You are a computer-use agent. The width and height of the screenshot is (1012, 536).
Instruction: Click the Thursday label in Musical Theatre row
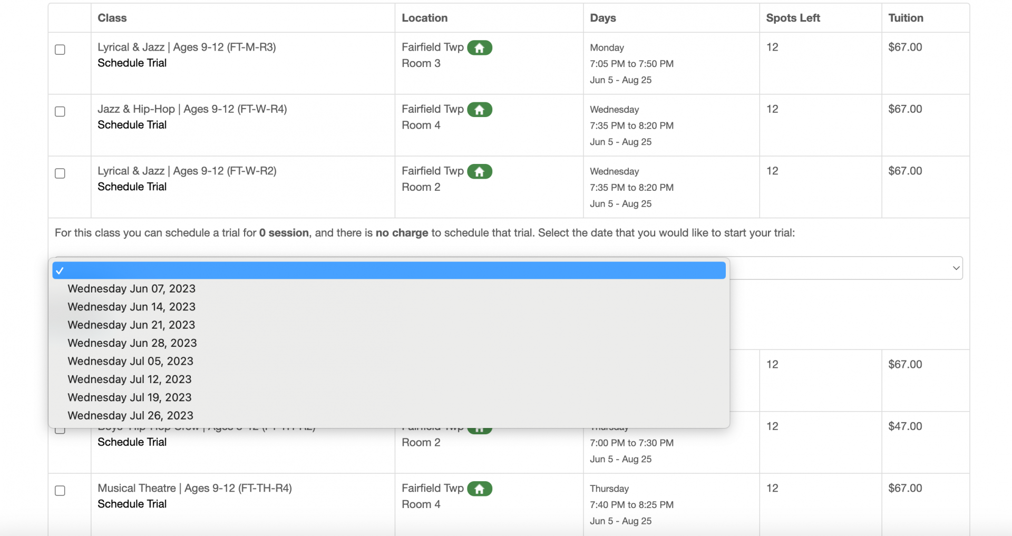609,489
